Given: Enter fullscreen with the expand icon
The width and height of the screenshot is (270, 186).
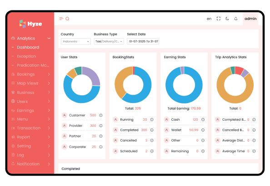Looking at the screenshot, I should tap(219, 19).
